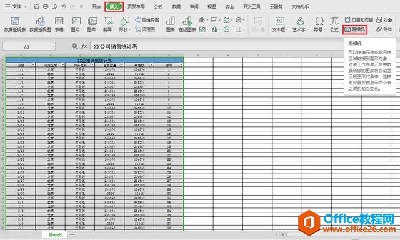This screenshot has height=240, width=400.
Task: Click the Print Preview icon
Action: click(54, 6)
